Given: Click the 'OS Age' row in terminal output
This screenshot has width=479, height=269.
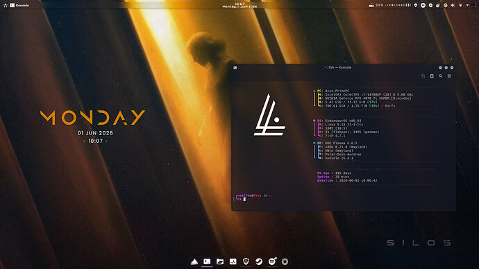Looking at the screenshot, I should [x=334, y=173].
